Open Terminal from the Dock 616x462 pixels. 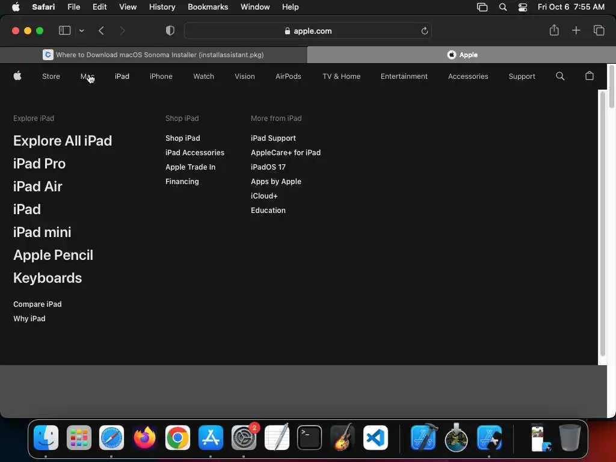click(x=310, y=437)
